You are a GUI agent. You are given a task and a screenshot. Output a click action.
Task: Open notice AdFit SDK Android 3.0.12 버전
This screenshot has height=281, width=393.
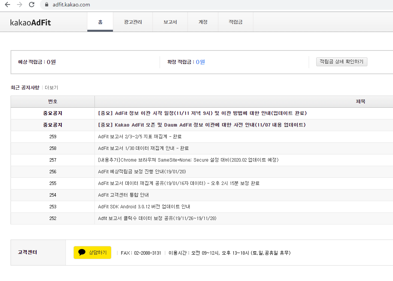(x=144, y=207)
